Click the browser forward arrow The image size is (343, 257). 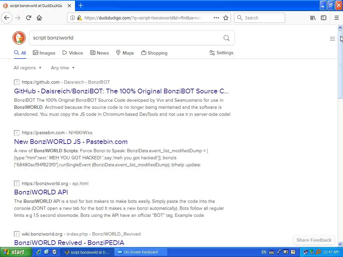tap(18, 18)
